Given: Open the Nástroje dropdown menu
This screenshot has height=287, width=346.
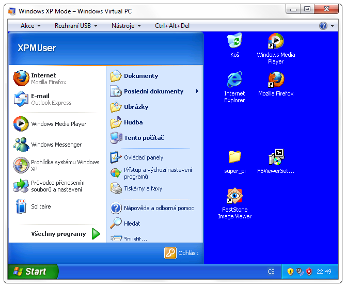Looking at the screenshot, I should click(x=126, y=26).
